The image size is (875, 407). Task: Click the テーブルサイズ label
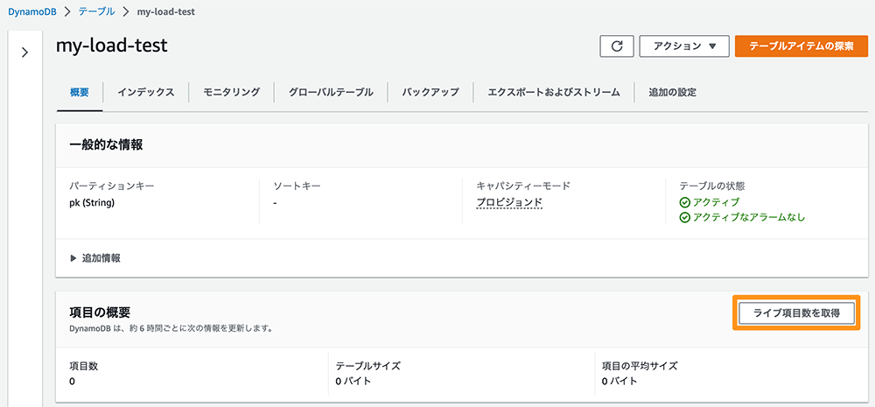(368, 366)
